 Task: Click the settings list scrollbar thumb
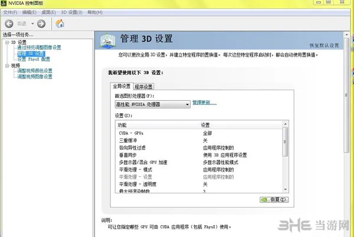click(x=286, y=141)
